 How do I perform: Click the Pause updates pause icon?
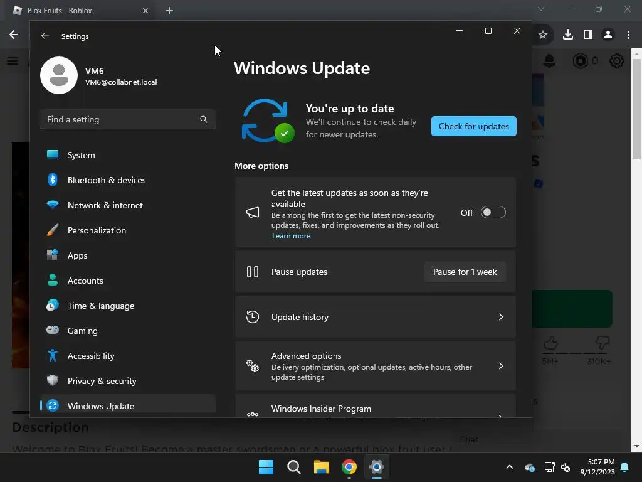pos(253,272)
